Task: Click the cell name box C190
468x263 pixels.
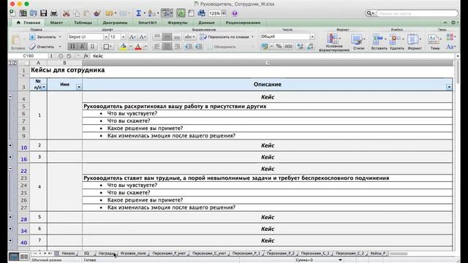Action: coord(29,56)
